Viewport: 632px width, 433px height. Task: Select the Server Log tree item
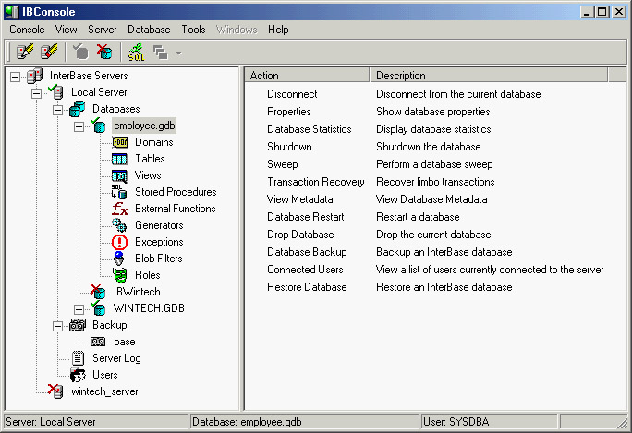pyautogui.click(x=115, y=358)
